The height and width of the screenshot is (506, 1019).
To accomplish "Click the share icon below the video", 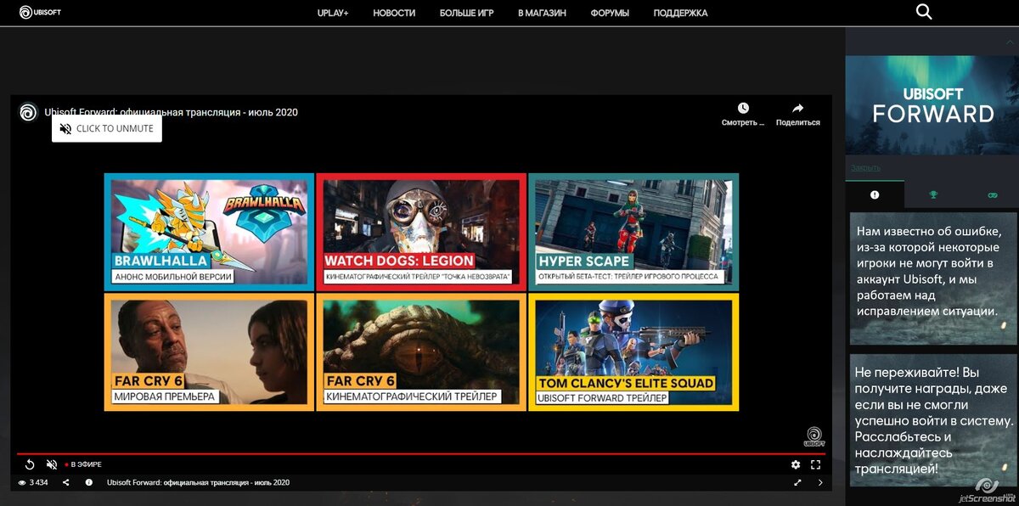I will coord(66,482).
